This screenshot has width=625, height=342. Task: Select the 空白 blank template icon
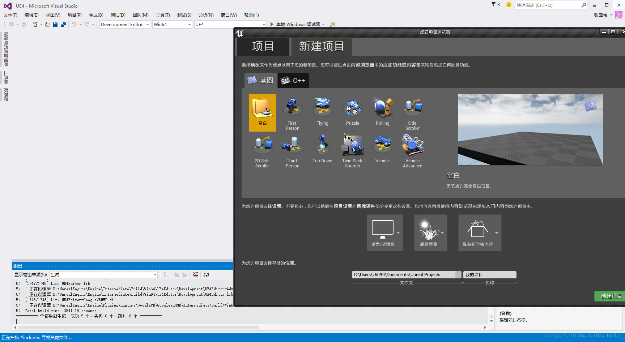click(x=263, y=112)
